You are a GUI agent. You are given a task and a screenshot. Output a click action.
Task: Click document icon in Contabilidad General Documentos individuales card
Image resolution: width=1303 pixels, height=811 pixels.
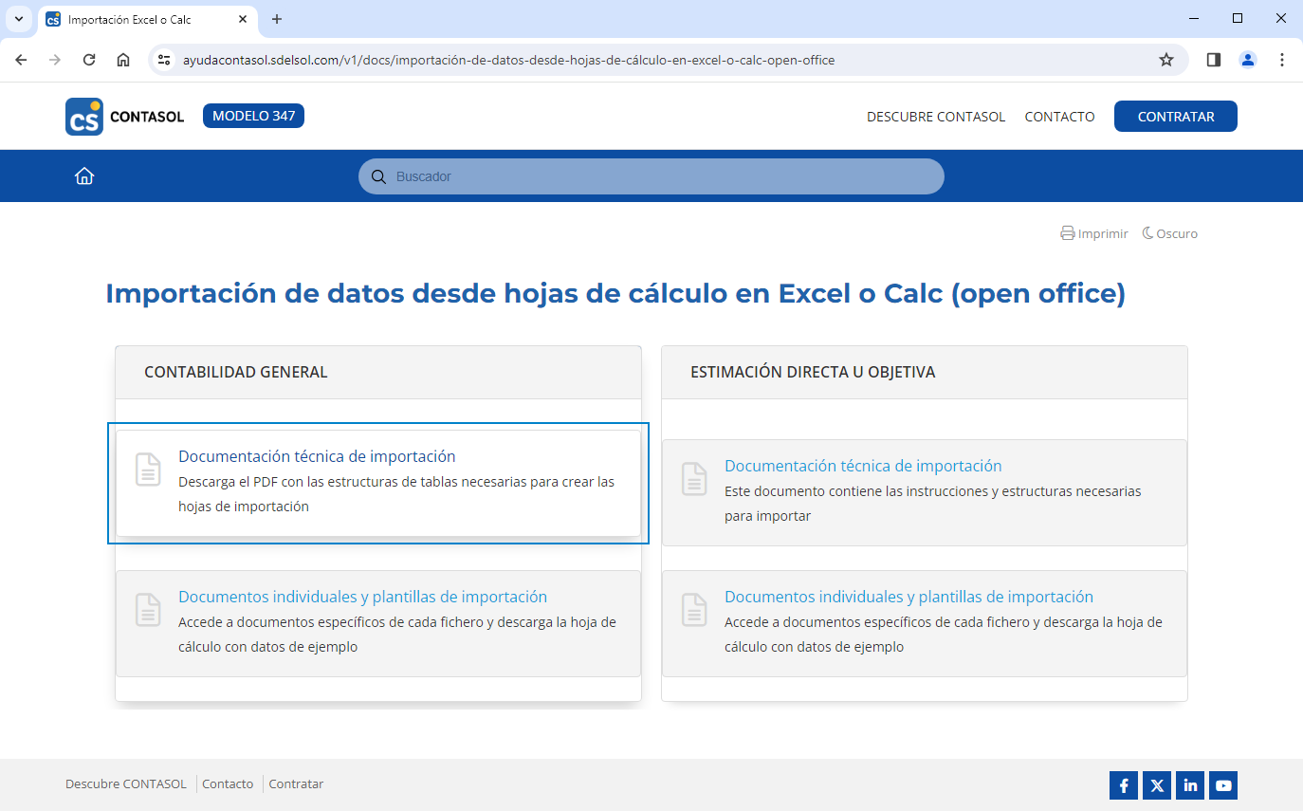[x=148, y=610]
